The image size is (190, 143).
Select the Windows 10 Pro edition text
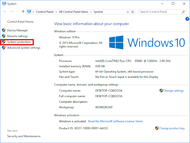tap(69, 37)
